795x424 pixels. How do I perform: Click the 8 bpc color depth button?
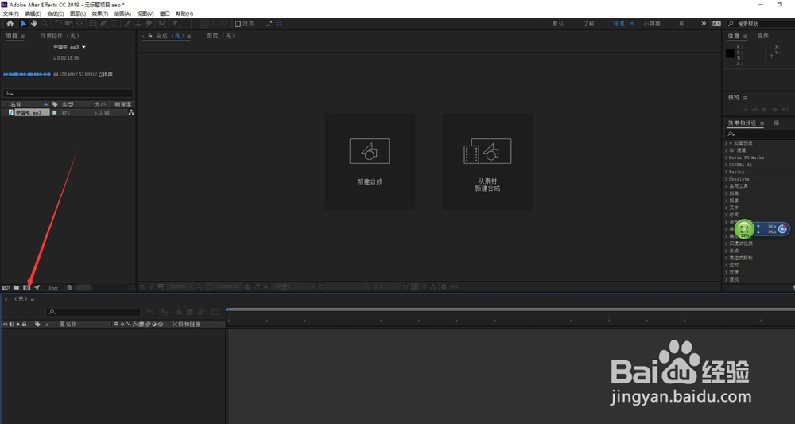54,287
